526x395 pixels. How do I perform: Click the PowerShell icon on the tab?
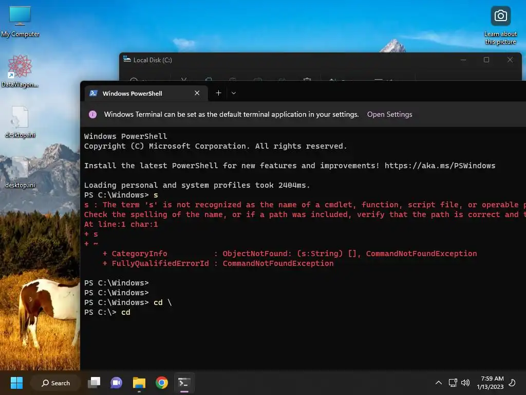click(93, 94)
